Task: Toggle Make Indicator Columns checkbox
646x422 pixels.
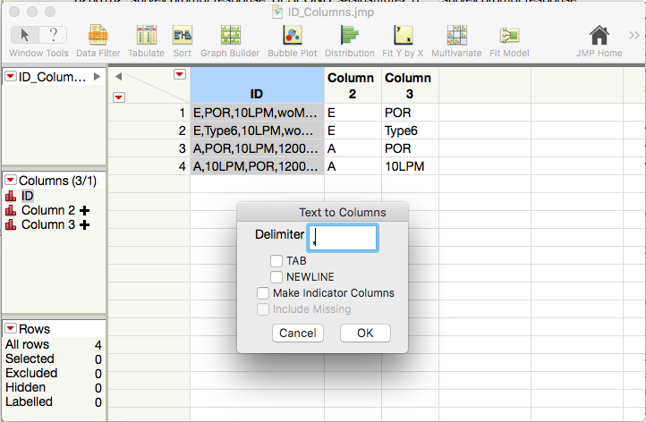Action: point(263,293)
